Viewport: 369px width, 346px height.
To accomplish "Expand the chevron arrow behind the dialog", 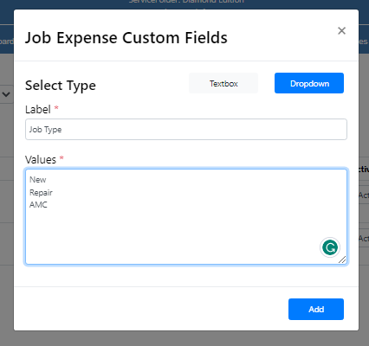I will (6, 94).
